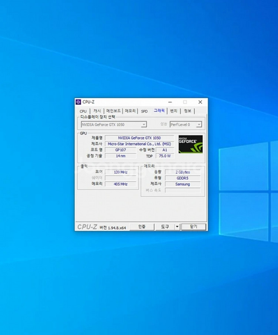278x335 pixels.
Task: Click the GP107 code name value
Action: point(120,150)
